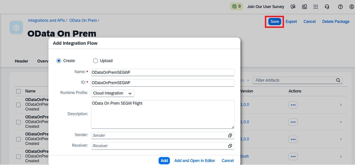This screenshot has width=355, height=165.
Task: Click the search icon in Filter Artifacts
Action: (338, 80)
